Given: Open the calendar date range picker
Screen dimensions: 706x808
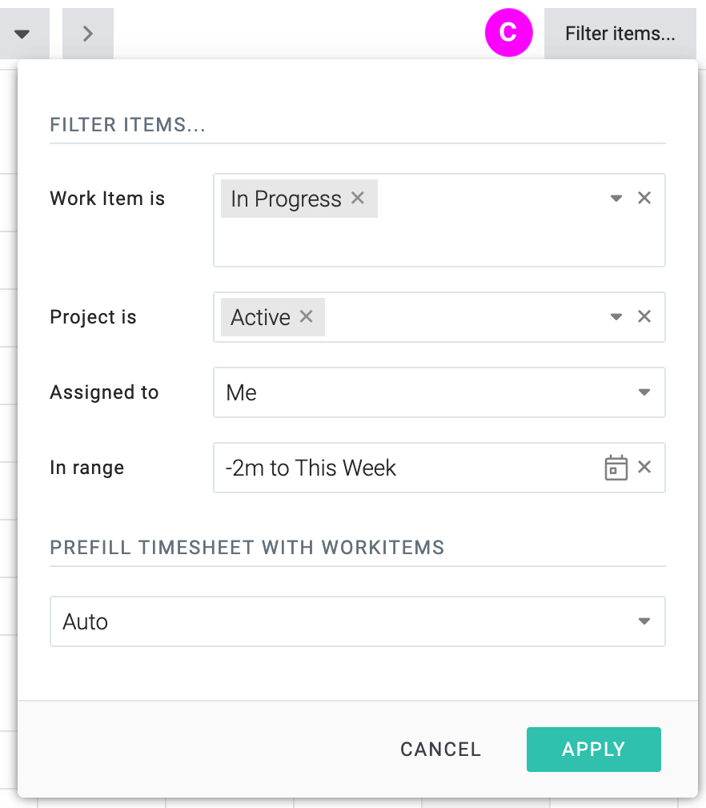Looking at the screenshot, I should [616, 468].
